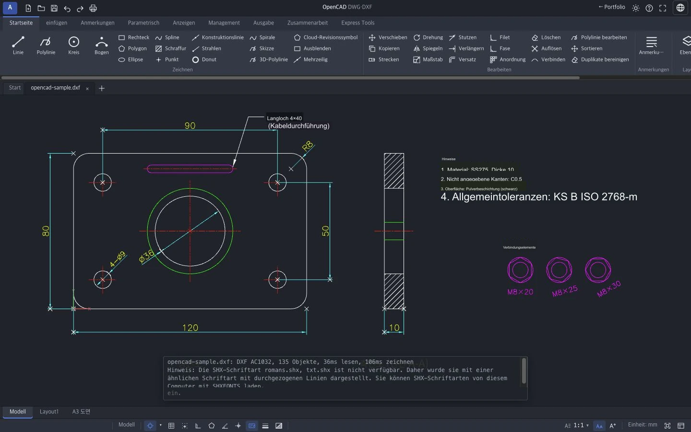691x432 pixels.
Task: Go back to Portfolio link
Action: [612, 7]
